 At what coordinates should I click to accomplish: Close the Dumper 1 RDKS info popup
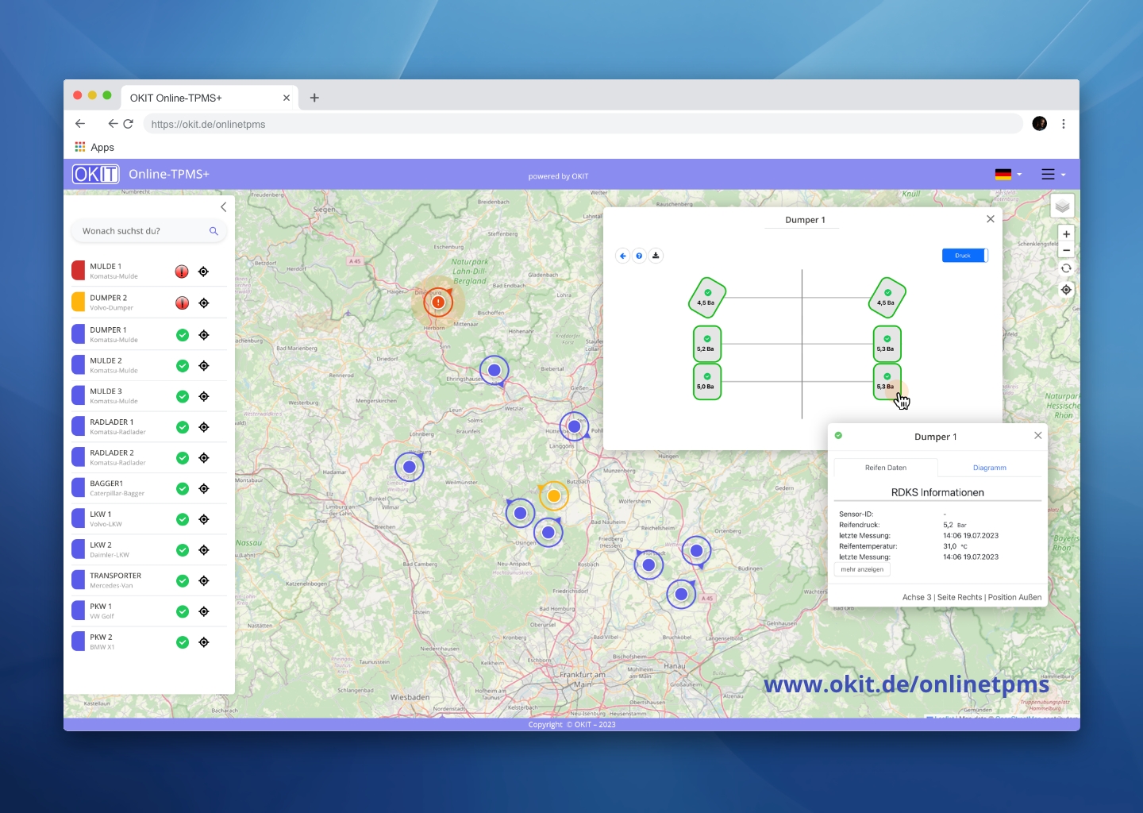(1037, 436)
